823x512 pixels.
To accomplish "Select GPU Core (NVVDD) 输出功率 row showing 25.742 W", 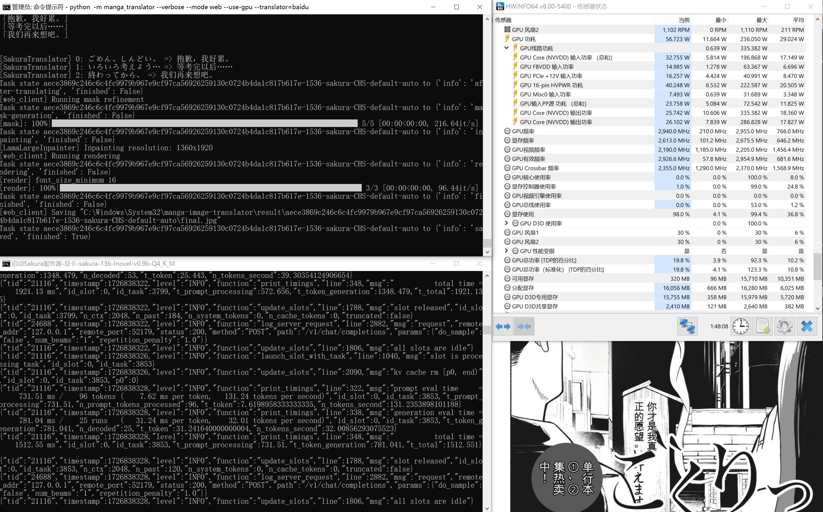I will tap(649, 113).
